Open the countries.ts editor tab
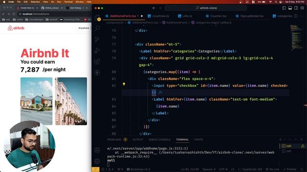This screenshot has height=172, width=307. 158,16
